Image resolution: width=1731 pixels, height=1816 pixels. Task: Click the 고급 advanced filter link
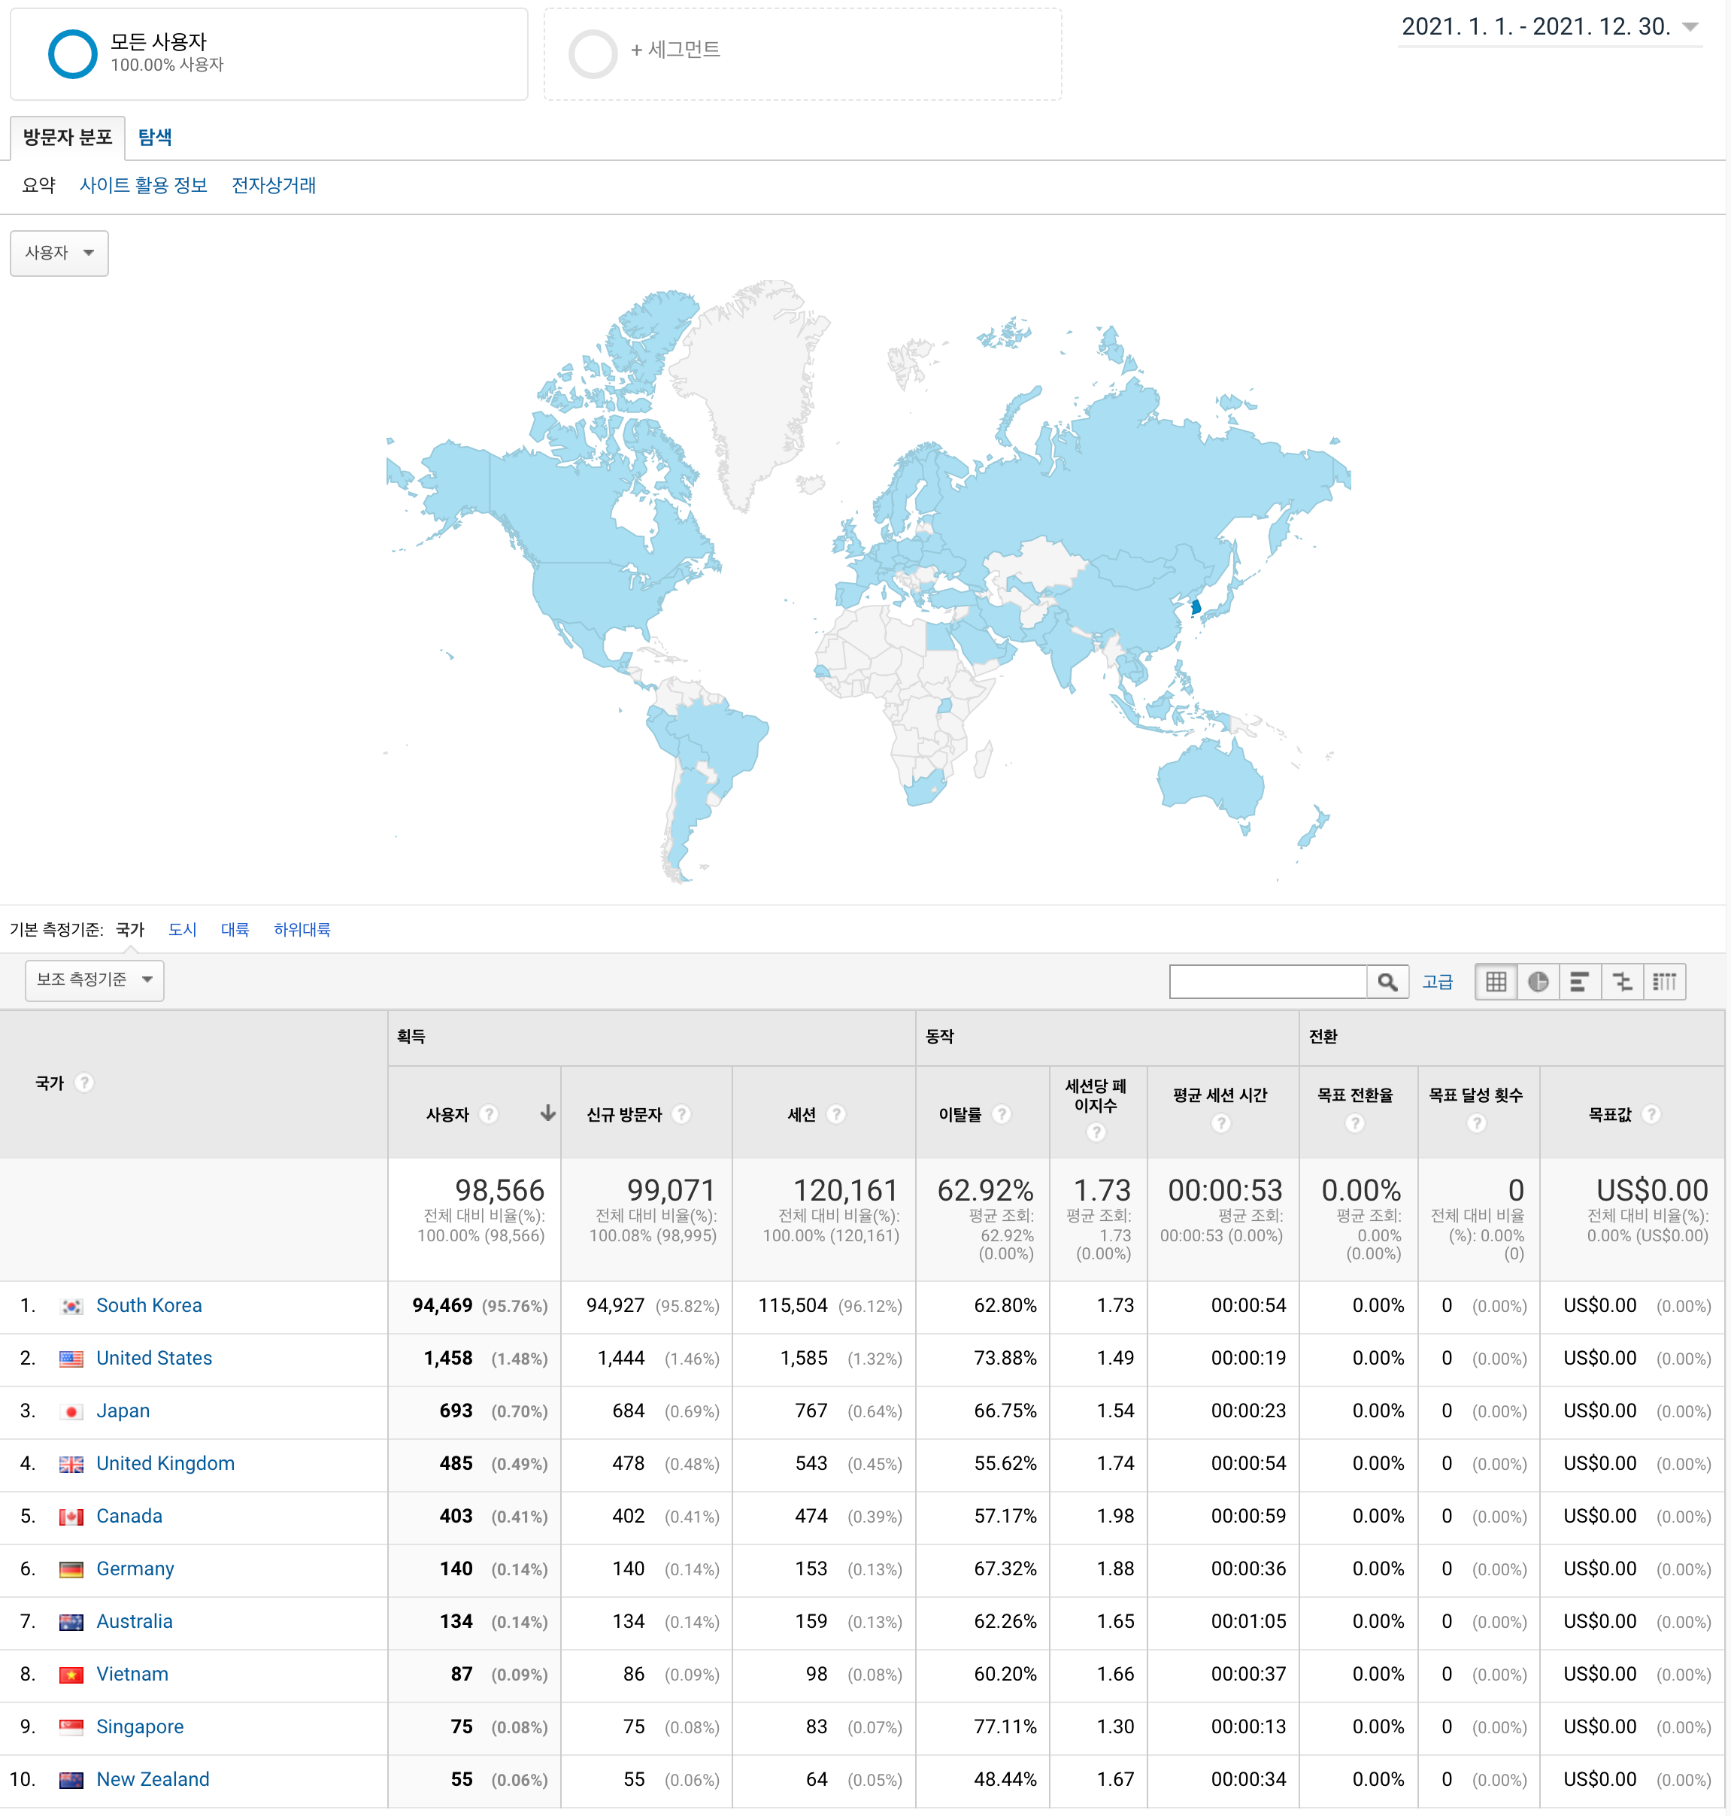click(x=1437, y=982)
